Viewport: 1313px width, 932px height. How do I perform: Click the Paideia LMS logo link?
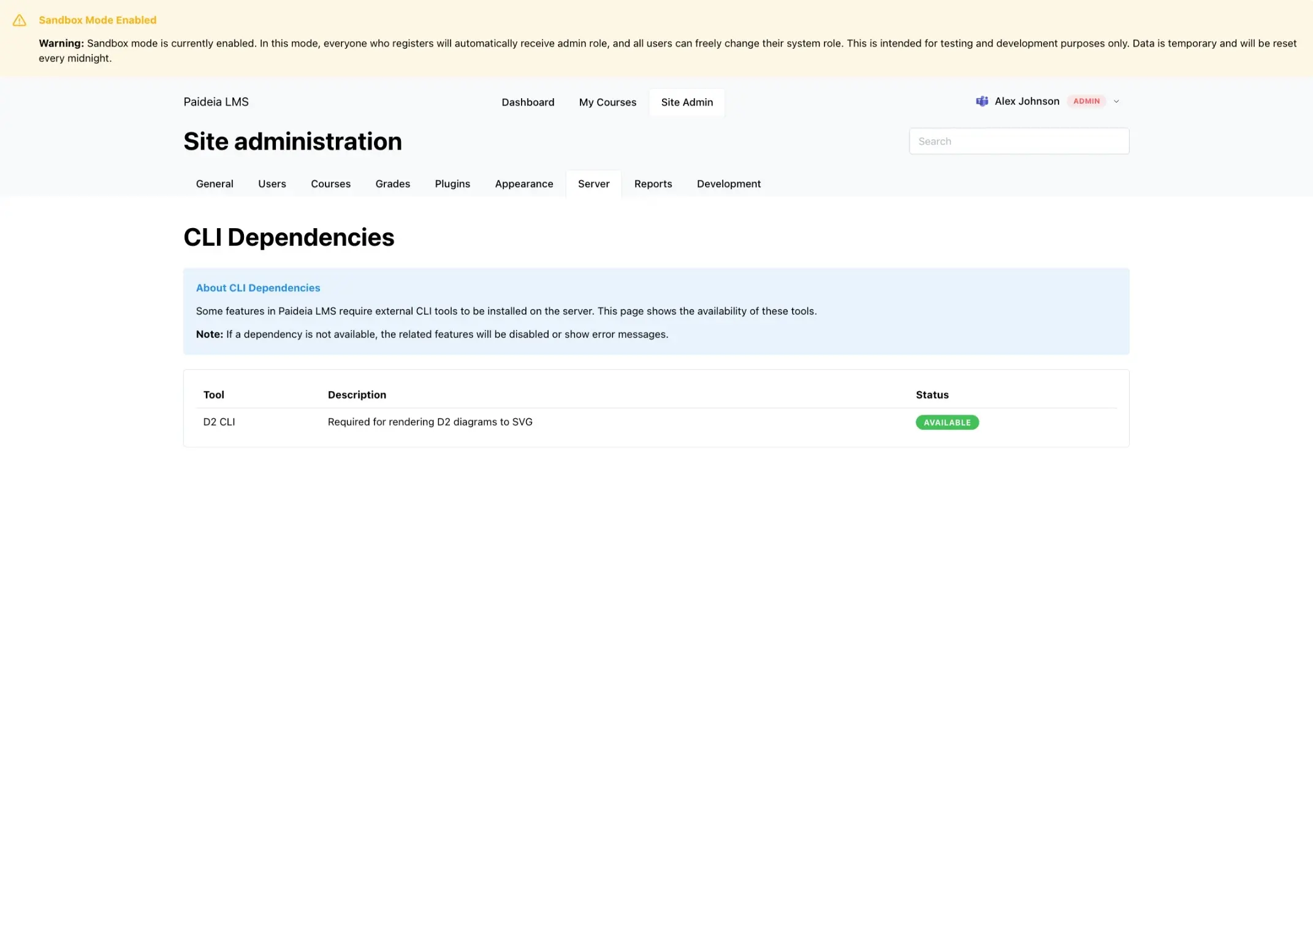216,102
